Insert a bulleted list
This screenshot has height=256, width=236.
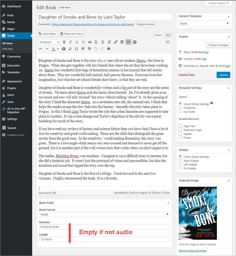click(x=77, y=42)
